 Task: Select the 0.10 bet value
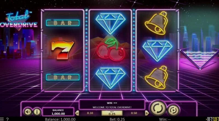point(90,113)
